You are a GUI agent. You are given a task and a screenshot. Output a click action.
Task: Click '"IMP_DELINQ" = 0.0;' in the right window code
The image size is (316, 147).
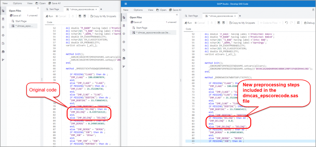(221, 121)
